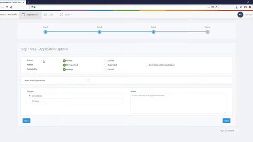The image size is (253, 142).
Task: Go to the previous step with Back
Action: pyautogui.click(x=26, y=121)
